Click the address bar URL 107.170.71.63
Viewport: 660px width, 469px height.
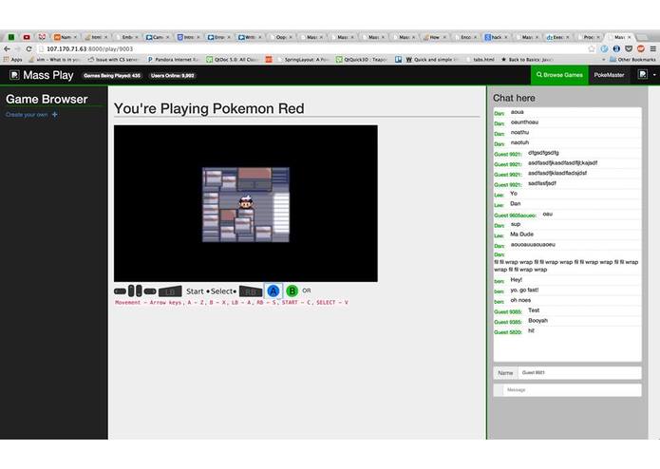pos(89,48)
